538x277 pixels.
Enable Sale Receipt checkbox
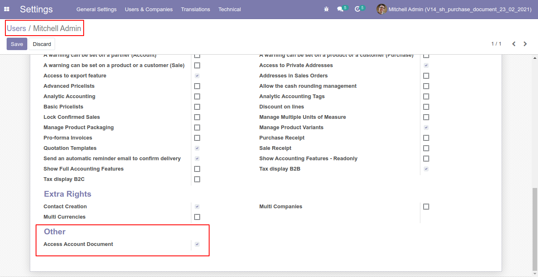click(426, 148)
